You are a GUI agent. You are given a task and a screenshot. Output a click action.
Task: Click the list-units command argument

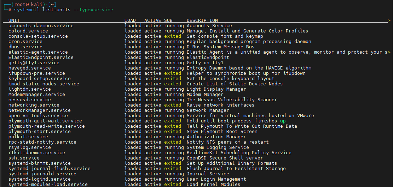pyautogui.click(x=56, y=10)
